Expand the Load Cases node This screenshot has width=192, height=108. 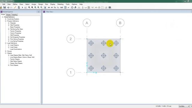[9, 47]
